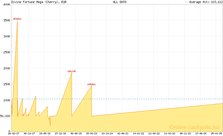
Task: Select the 15-03-20 date label
Action: coord(91,134)
